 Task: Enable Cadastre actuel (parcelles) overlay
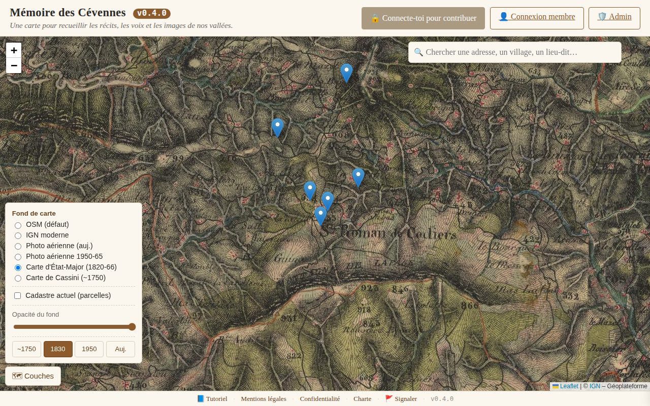point(18,295)
